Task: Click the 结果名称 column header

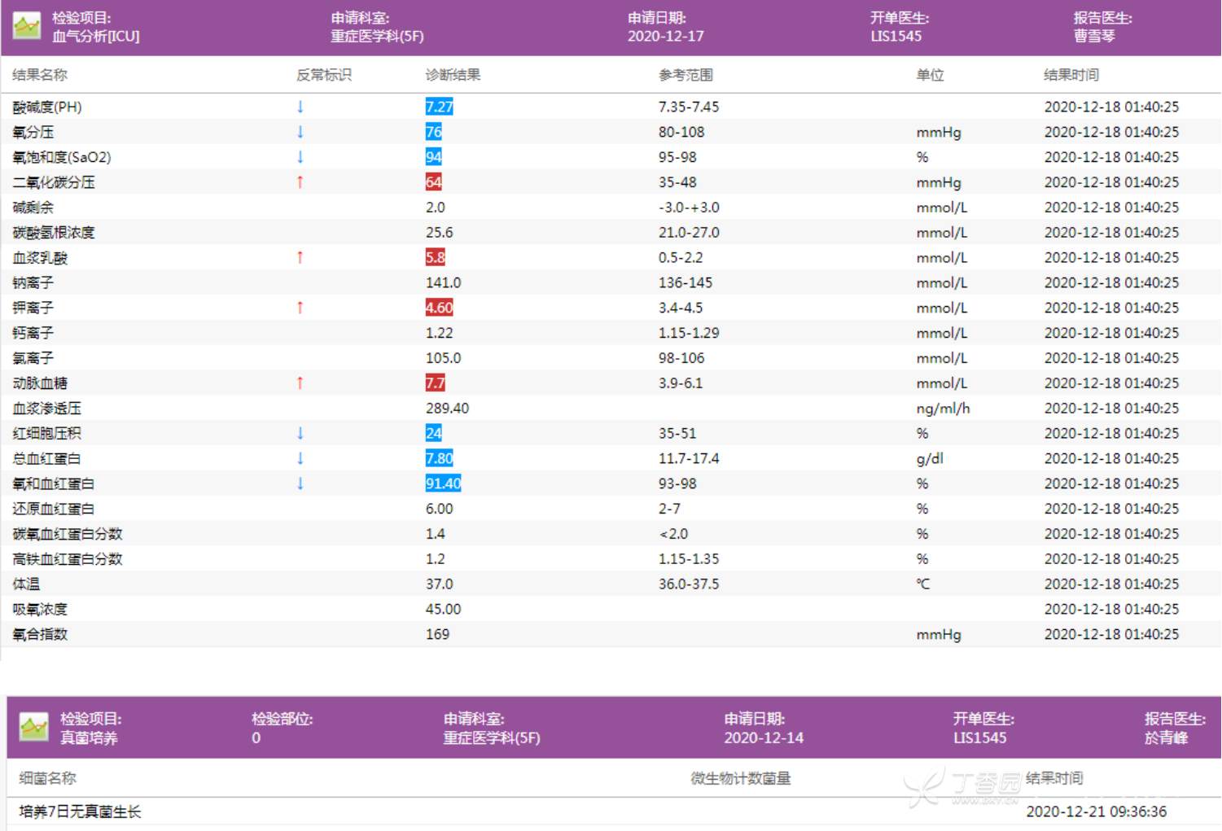Action: [40, 75]
